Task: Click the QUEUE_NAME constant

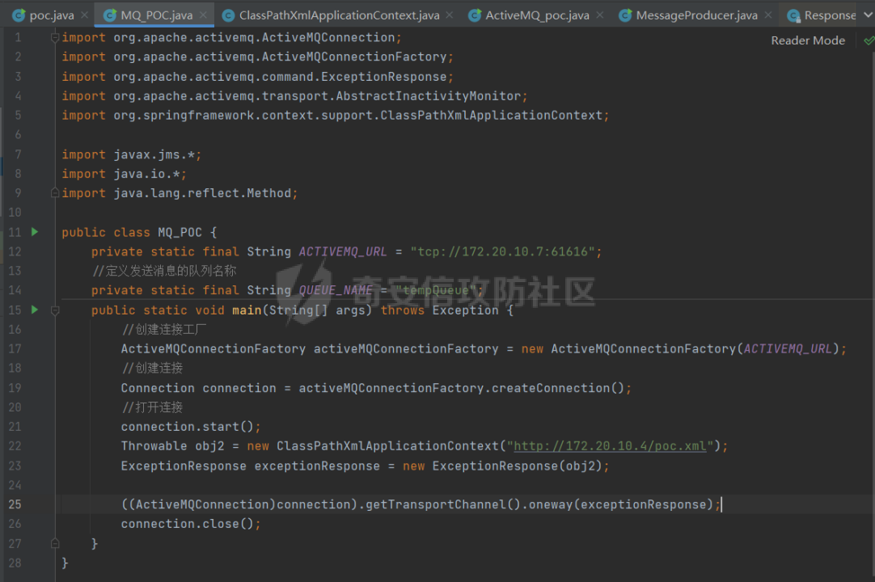Action: pyautogui.click(x=336, y=290)
